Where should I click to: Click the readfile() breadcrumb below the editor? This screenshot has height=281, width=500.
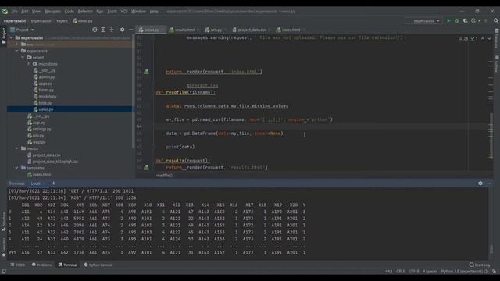point(164,175)
